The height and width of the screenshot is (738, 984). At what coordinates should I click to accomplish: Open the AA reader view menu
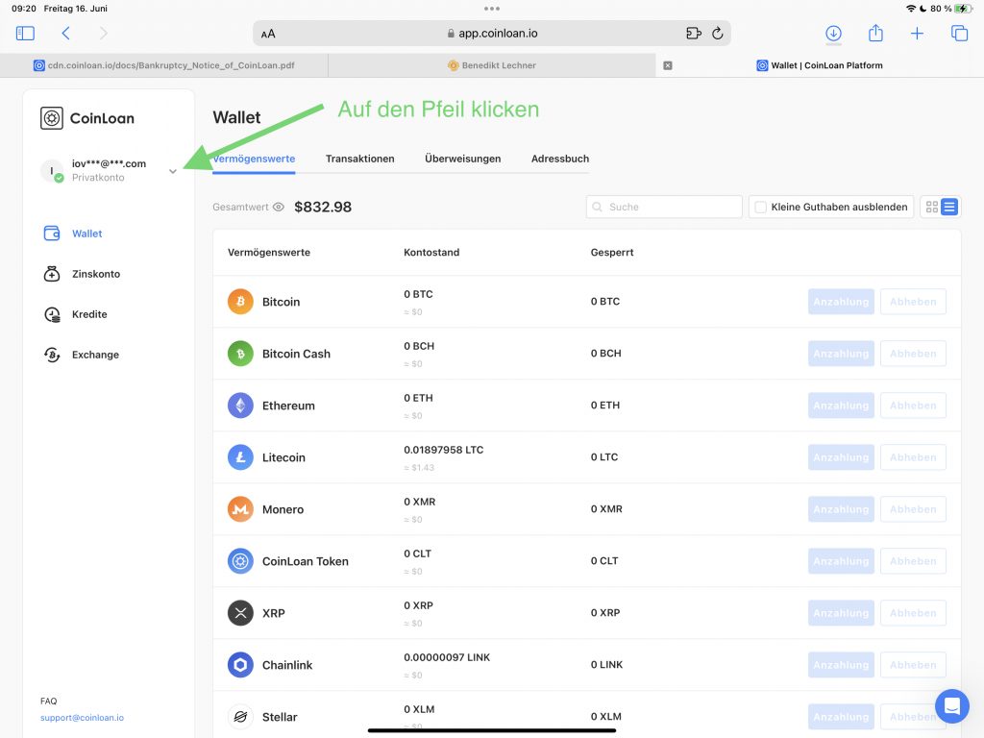(268, 34)
